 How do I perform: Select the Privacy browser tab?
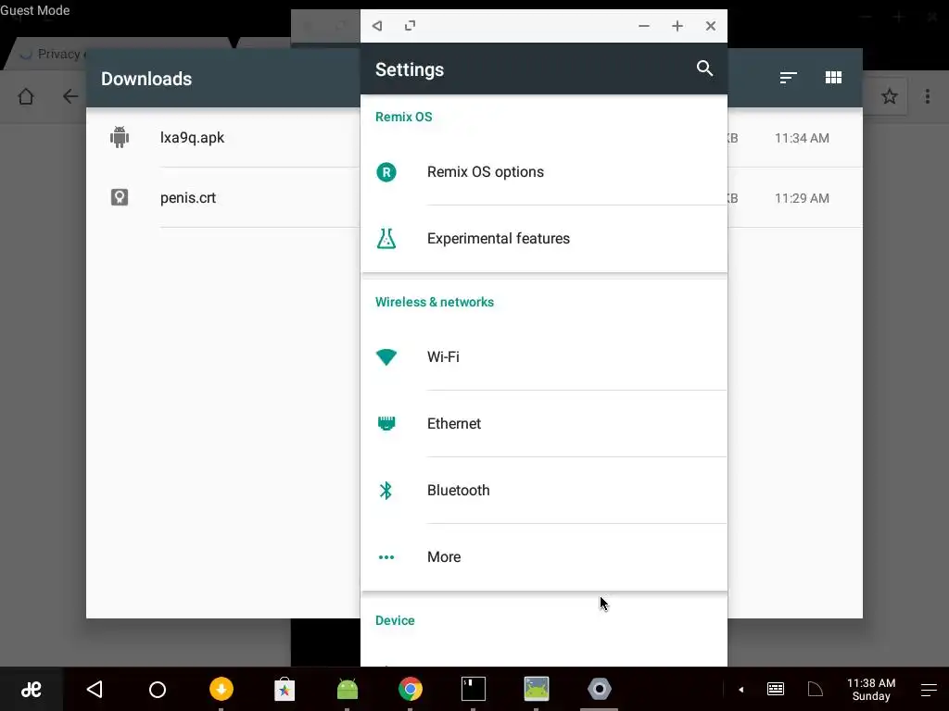click(52, 55)
